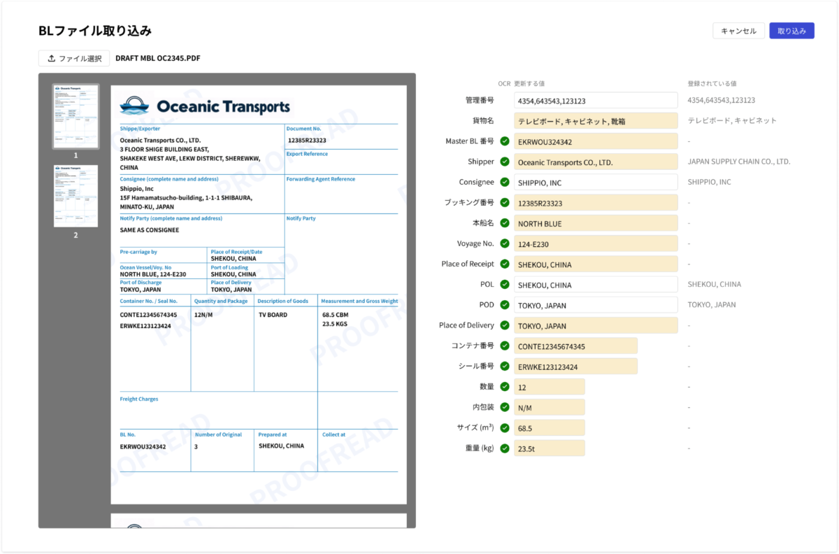Click the 取り込み import button
Image resolution: width=839 pixels, height=554 pixels.
pos(791,31)
